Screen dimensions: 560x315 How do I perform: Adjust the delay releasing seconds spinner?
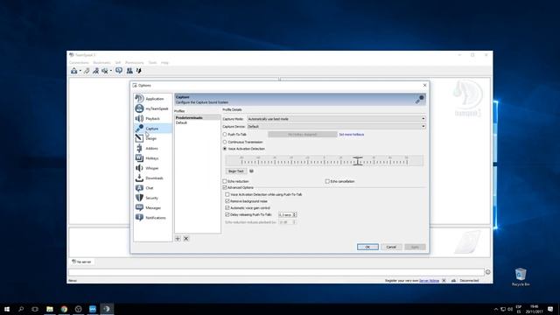click(x=294, y=215)
